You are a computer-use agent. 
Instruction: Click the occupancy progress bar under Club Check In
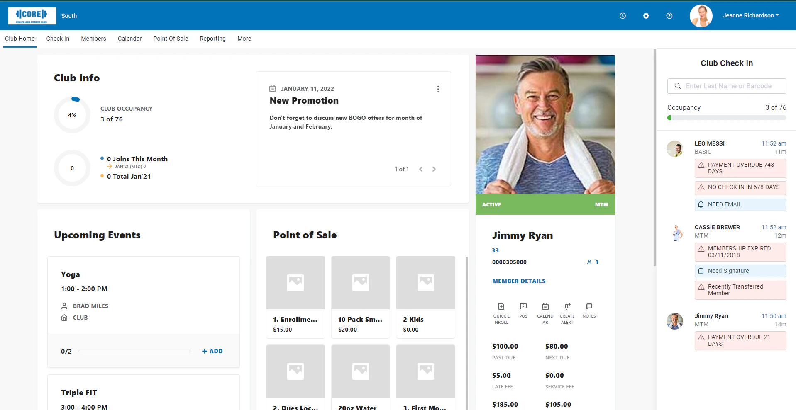point(726,118)
